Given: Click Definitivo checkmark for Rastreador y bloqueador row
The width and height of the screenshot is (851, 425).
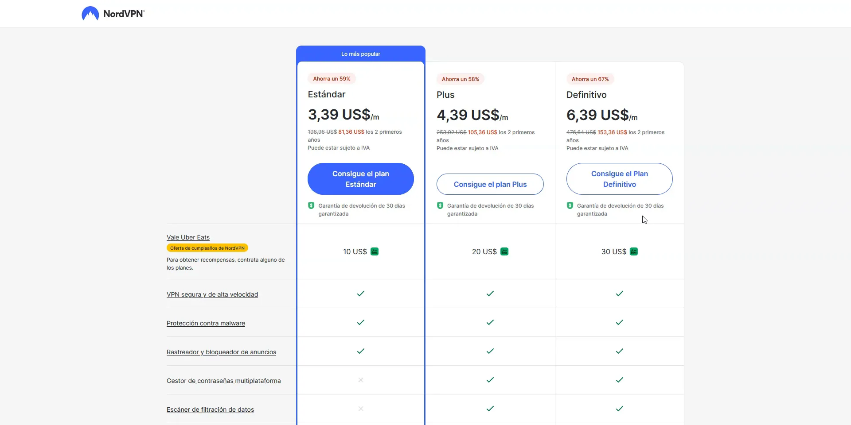Looking at the screenshot, I should (620, 351).
